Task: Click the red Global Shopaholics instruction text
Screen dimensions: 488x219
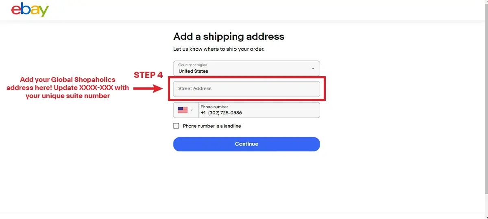Action: (x=68, y=88)
